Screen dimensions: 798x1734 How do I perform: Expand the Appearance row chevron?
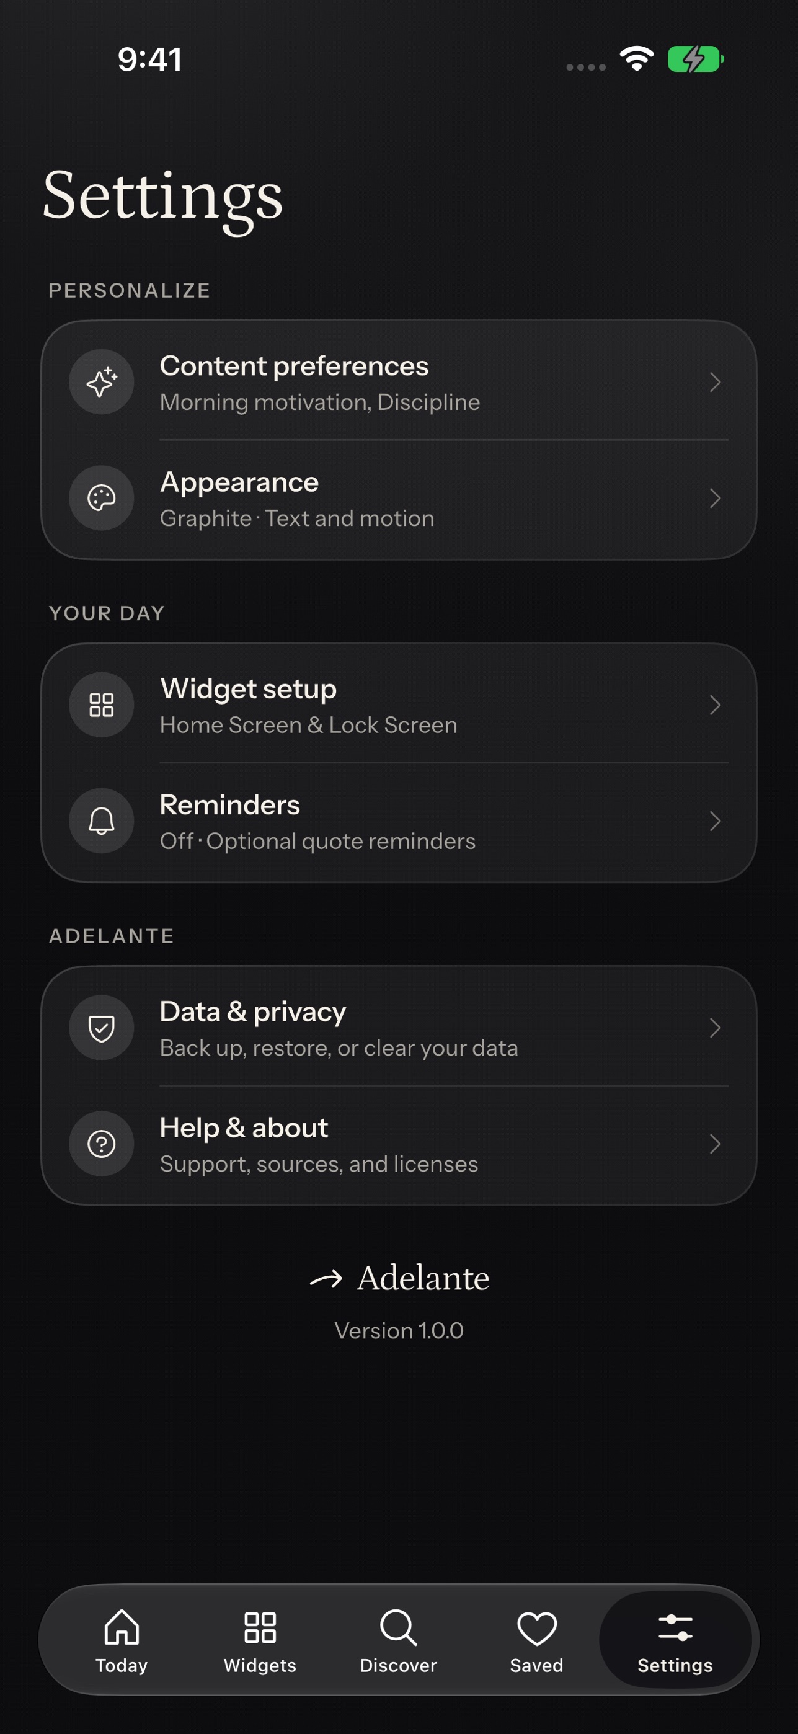click(716, 498)
